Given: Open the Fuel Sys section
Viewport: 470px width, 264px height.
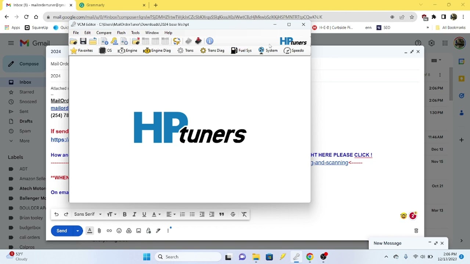Looking at the screenshot, I should tap(241, 51).
